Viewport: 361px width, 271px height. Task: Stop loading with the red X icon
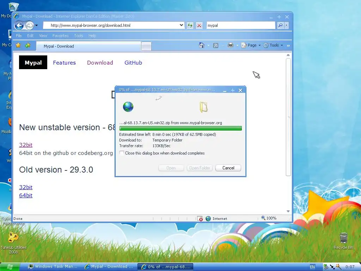point(199,25)
